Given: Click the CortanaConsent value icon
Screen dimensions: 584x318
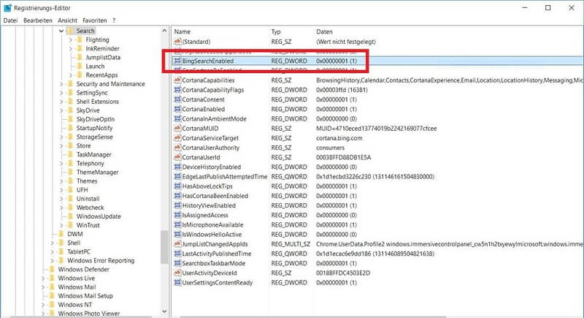Looking at the screenshot, I should tap(177, 99).
